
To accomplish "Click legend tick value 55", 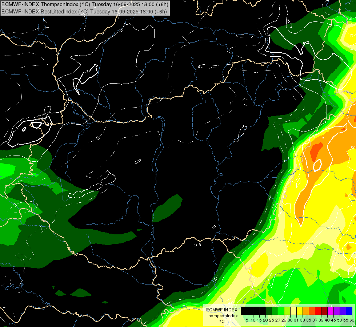I will [x=346, y=320].
